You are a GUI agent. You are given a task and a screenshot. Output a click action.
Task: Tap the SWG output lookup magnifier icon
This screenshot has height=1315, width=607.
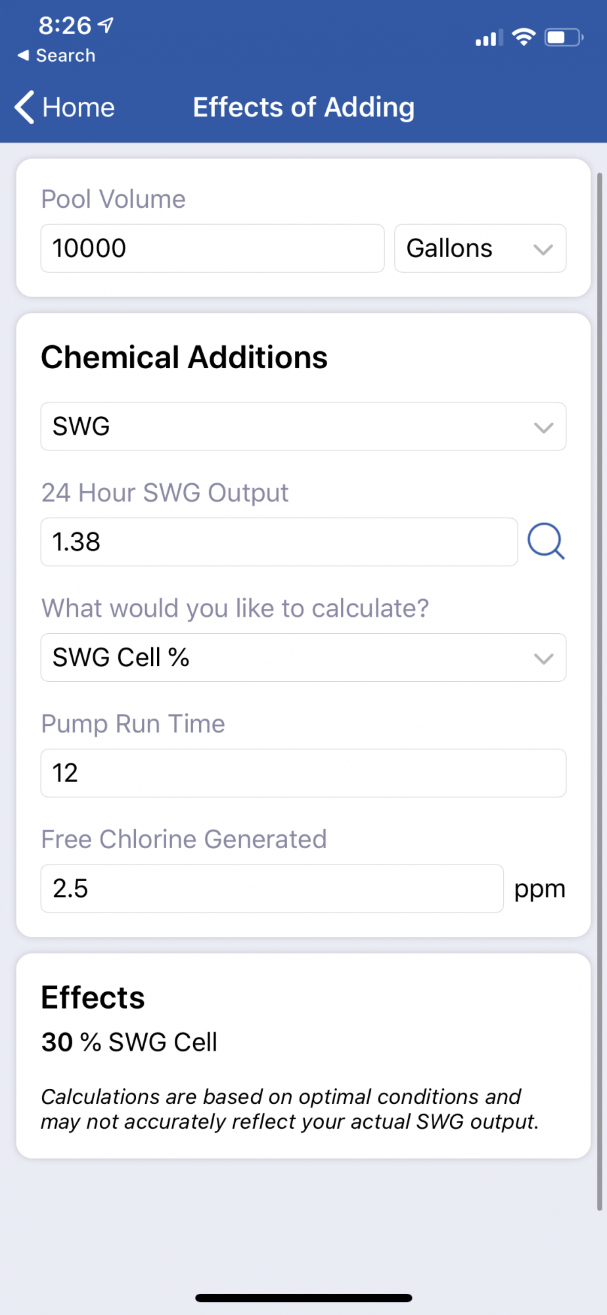tap(546, 541)
